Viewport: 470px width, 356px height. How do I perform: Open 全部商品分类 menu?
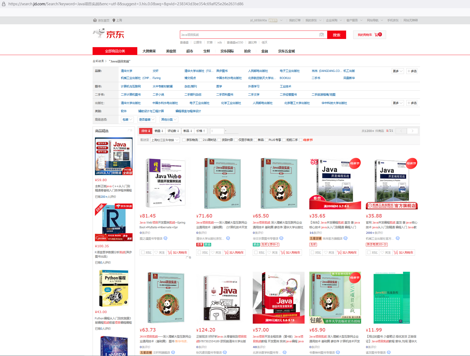(115, 51)
